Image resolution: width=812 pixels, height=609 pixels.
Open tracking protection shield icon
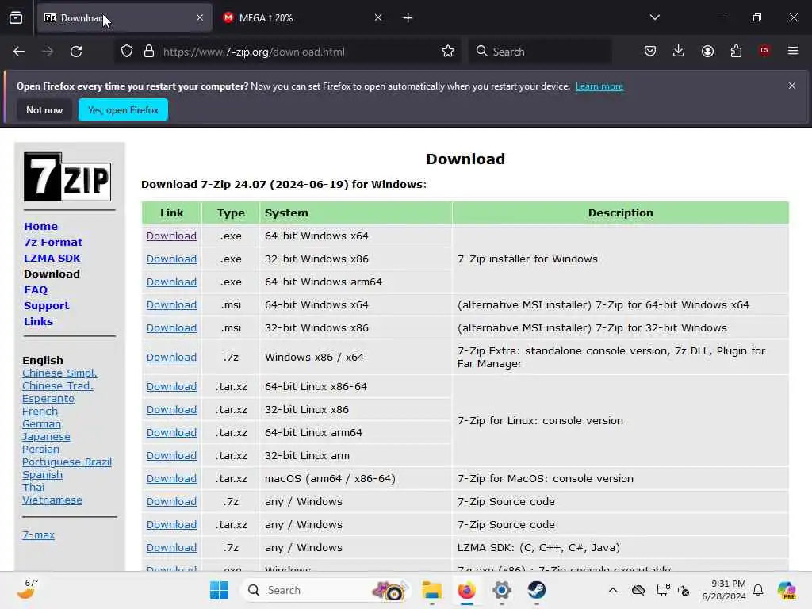pos(127,52)
